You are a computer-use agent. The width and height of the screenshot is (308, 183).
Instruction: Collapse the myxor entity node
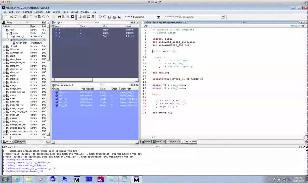(7, 33)
